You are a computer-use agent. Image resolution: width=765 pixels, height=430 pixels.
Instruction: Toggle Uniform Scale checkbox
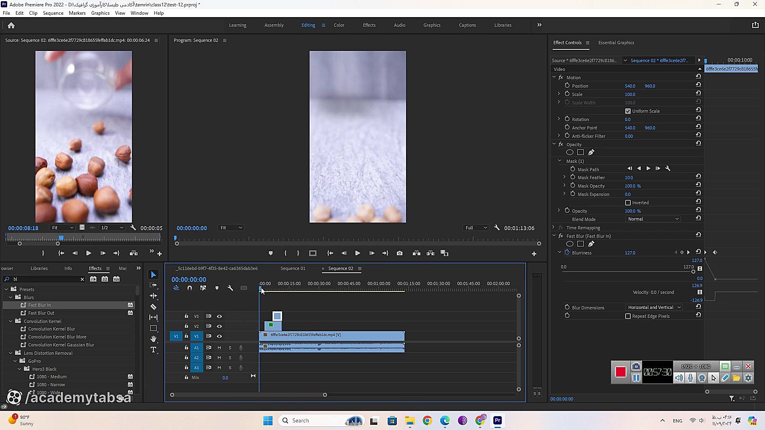[x=628, y=111]
